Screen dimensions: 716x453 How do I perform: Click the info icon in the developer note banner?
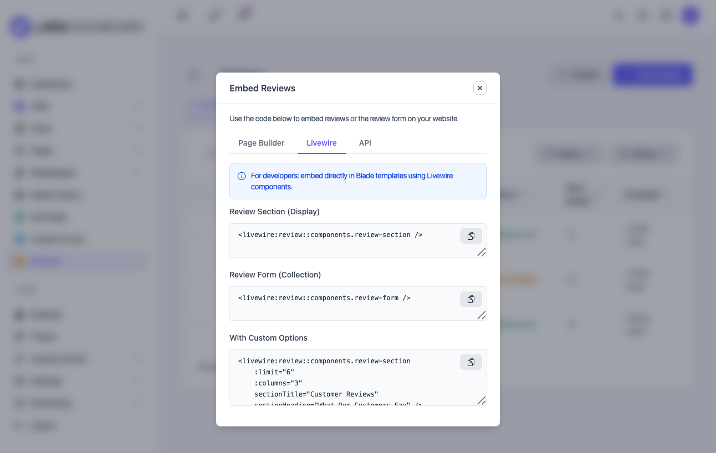tap(241, 176)
